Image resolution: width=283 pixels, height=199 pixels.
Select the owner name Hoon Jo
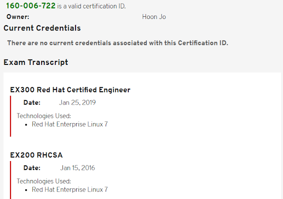(154, 17)
